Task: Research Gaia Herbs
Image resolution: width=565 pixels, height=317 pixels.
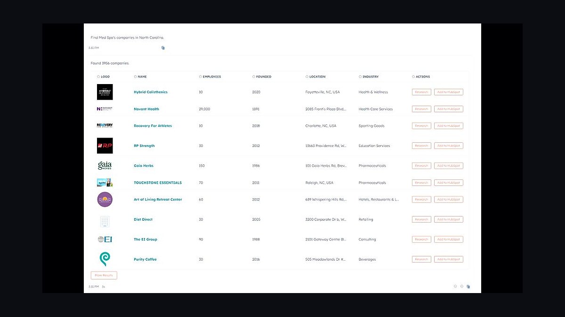Action: click(421, 166)
